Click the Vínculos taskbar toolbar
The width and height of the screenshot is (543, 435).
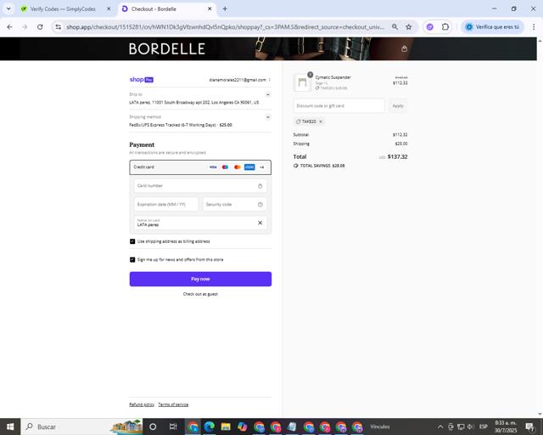379,427
